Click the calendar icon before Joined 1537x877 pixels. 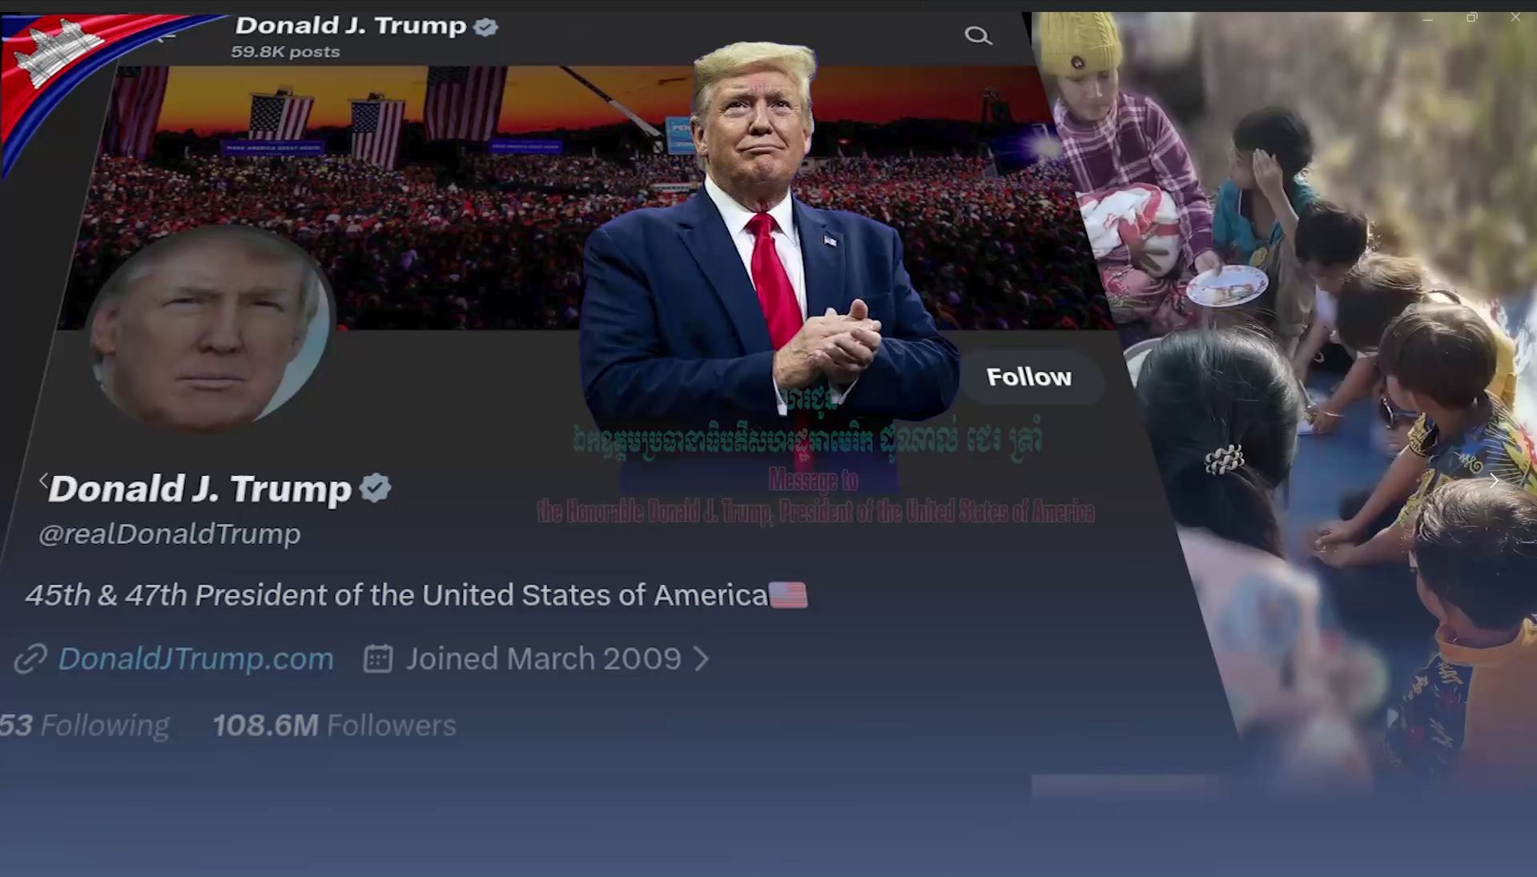tap(378, 658)
